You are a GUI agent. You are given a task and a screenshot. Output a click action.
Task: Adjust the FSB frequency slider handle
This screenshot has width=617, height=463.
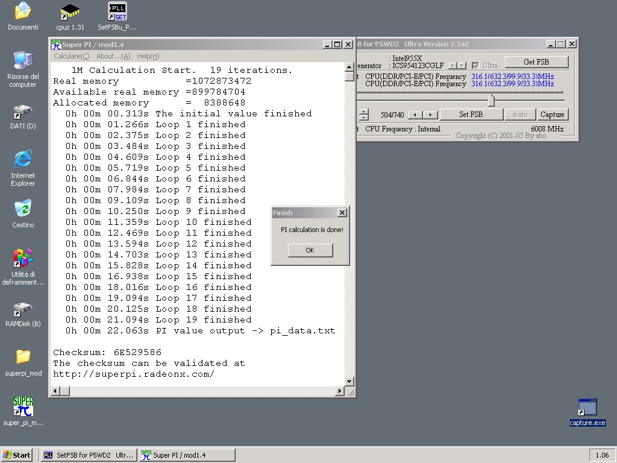click(x=491, y=101)
